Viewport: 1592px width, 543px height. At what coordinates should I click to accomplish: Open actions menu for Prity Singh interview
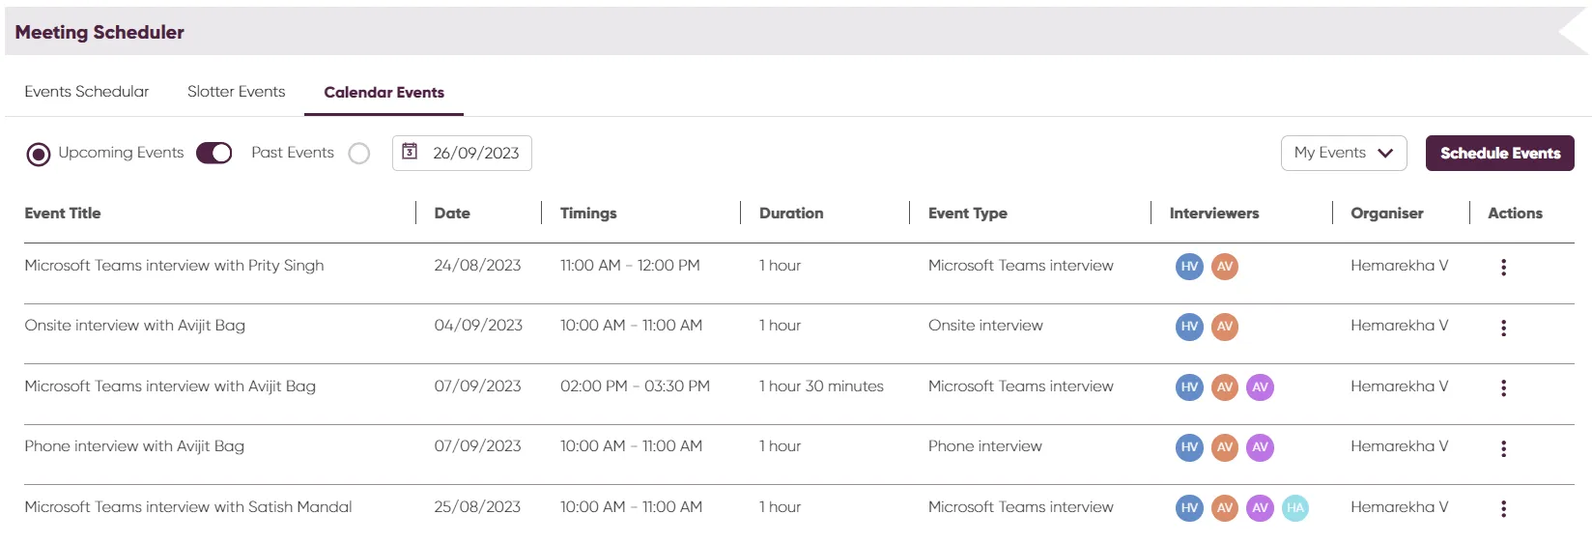point(1503,268)
